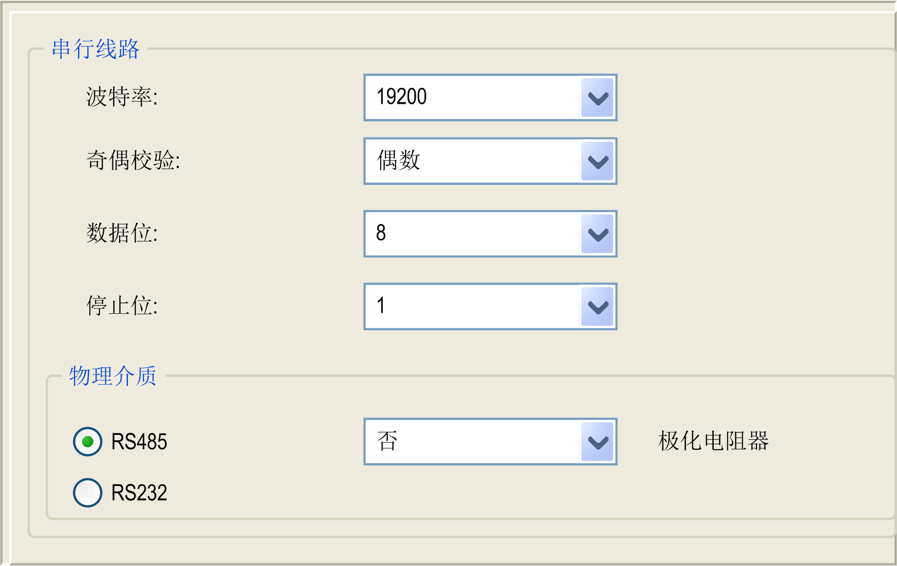Click the RS232 text label
Screen dimensions: 897x566
click(139, 493)
